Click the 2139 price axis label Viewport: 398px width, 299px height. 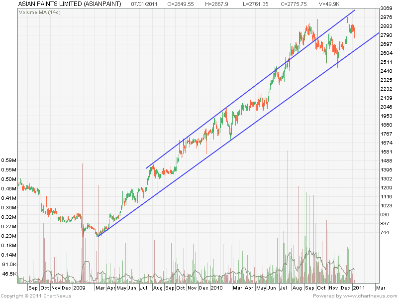click(386, 98)
